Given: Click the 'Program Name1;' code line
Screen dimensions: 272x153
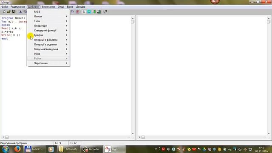Looking at the screenshot, I should (13, 18).
